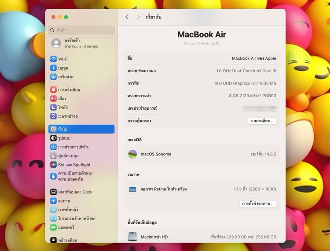Click the label กราฟิก

pyautogui.click(x=133, y=83)
